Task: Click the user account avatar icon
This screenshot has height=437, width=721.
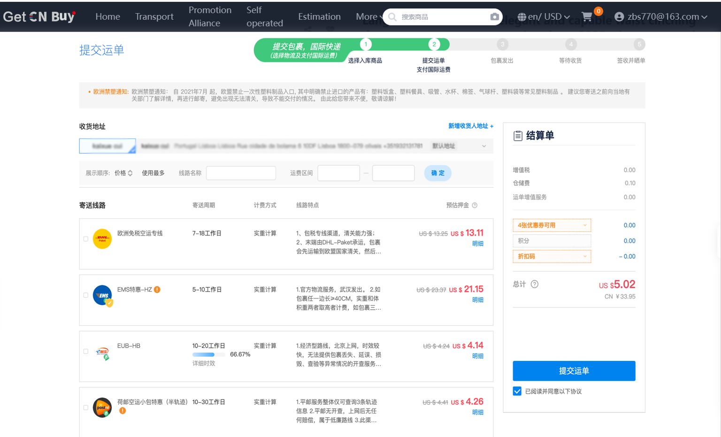Action: (619, 17)
